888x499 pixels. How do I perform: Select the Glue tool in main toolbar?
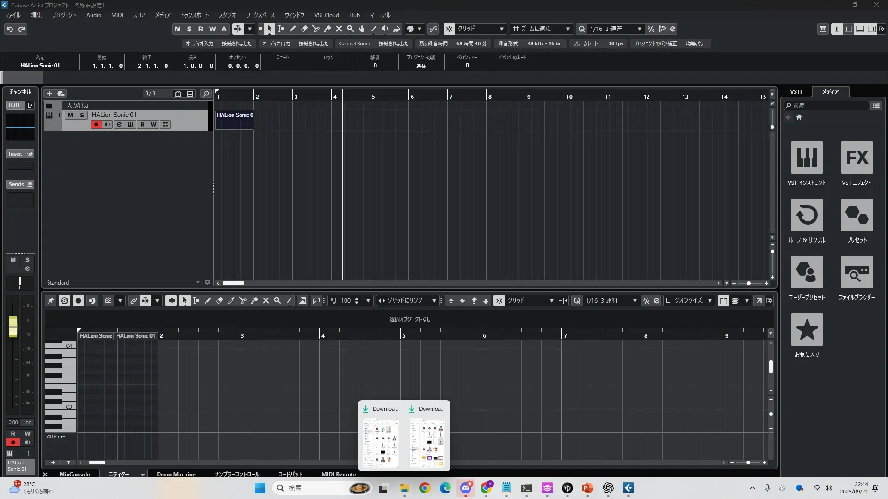tap(327, 29)
